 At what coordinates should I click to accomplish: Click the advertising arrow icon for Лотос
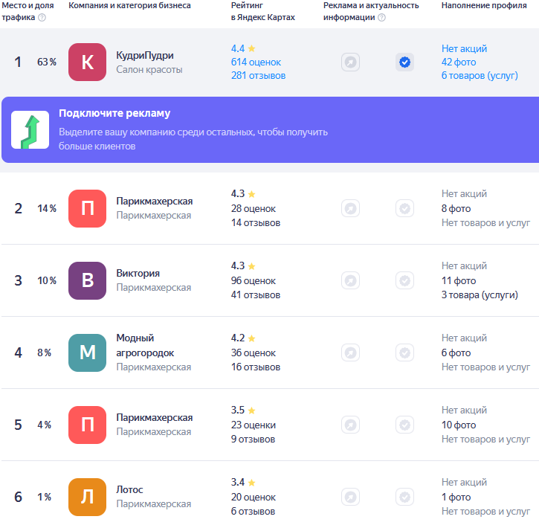(x=351, y=498)
